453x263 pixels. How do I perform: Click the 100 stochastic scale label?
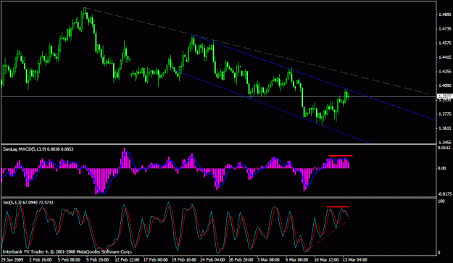point(441,201)
